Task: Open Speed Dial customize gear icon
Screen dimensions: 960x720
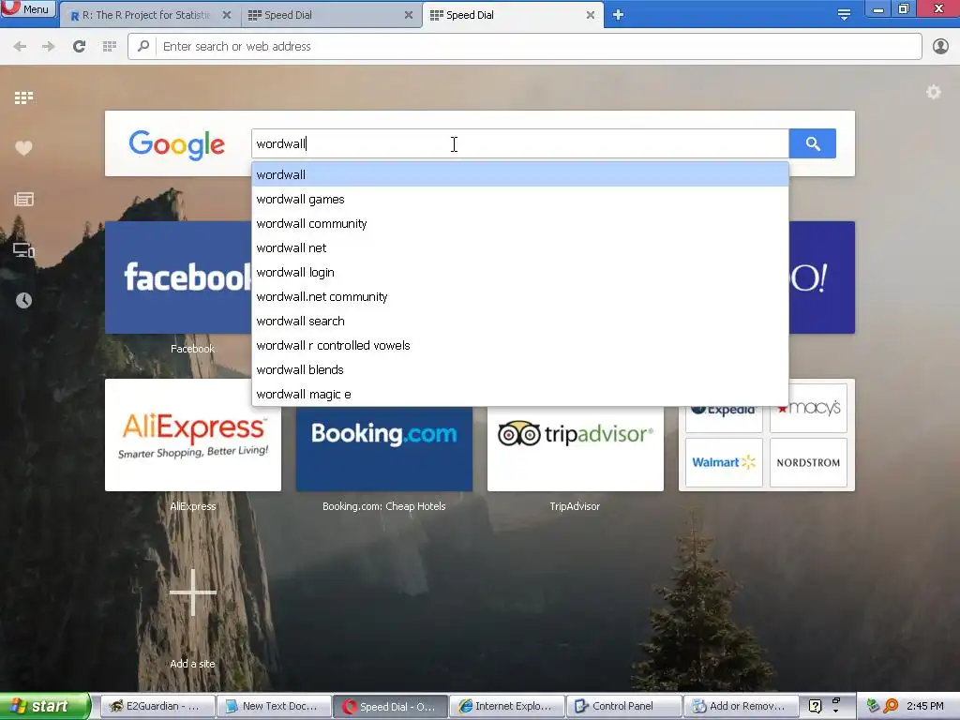Action: (x=933, y=93)
